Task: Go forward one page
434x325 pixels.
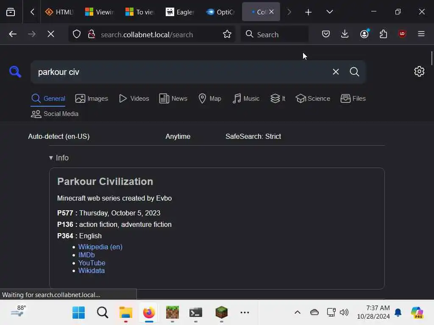Action: point(32,34)
